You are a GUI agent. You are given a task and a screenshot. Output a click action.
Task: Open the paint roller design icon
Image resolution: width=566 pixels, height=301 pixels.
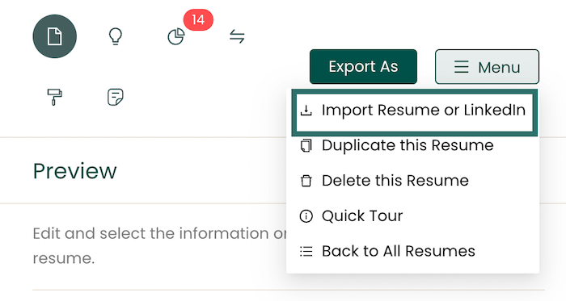coord(54,97)
